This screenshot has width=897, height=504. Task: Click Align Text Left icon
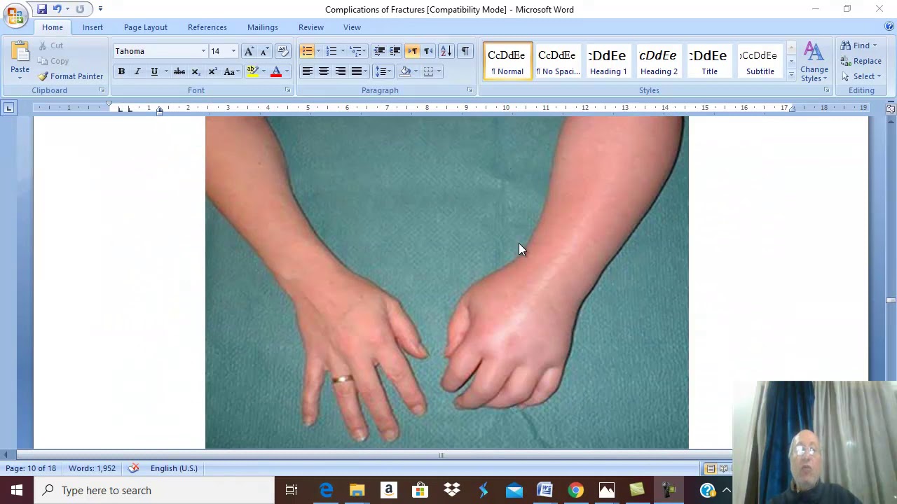pos(307,71)
